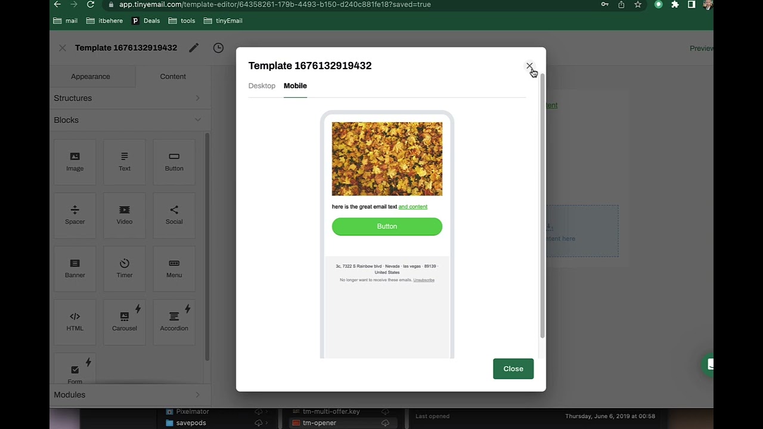Click the browser back arrow
This screenshot has width=763, height=429.
[x=57, y=4]
